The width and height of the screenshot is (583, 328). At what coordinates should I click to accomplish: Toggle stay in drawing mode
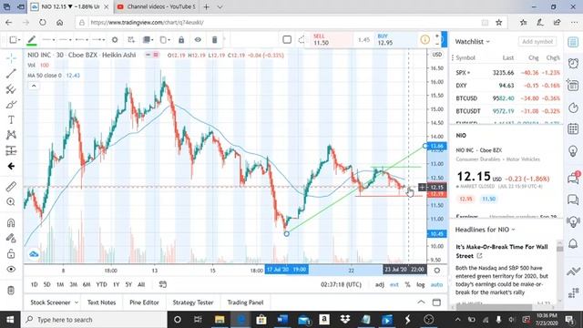tap(11, 238)
